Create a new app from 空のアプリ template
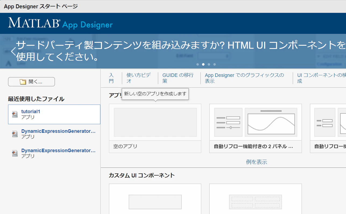 tap(155, 128)
